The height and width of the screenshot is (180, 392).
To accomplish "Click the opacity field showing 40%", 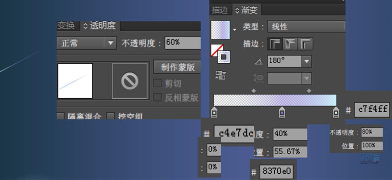I will [x=290, y=134].
